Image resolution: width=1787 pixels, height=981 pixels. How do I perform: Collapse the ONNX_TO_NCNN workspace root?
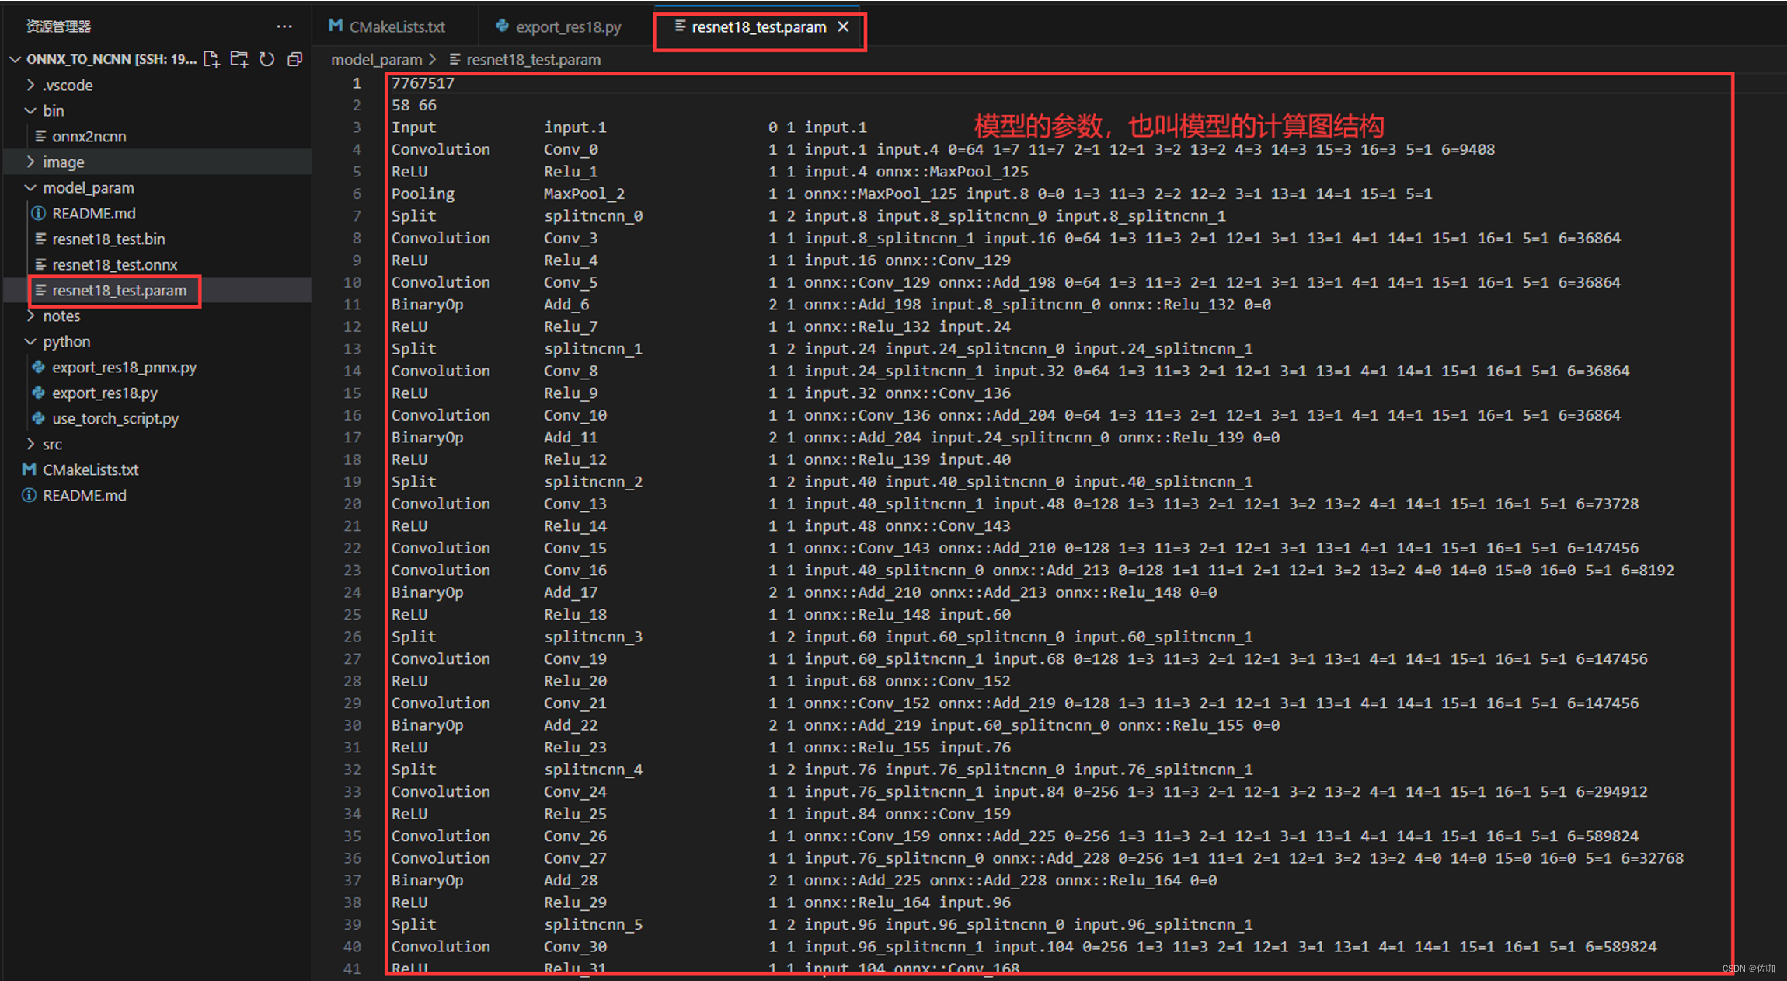tap(15, 59)
